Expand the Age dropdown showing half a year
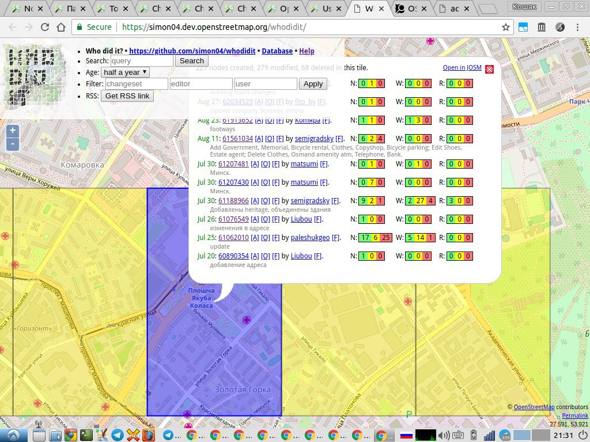590x442 pixels. (125, 72)
